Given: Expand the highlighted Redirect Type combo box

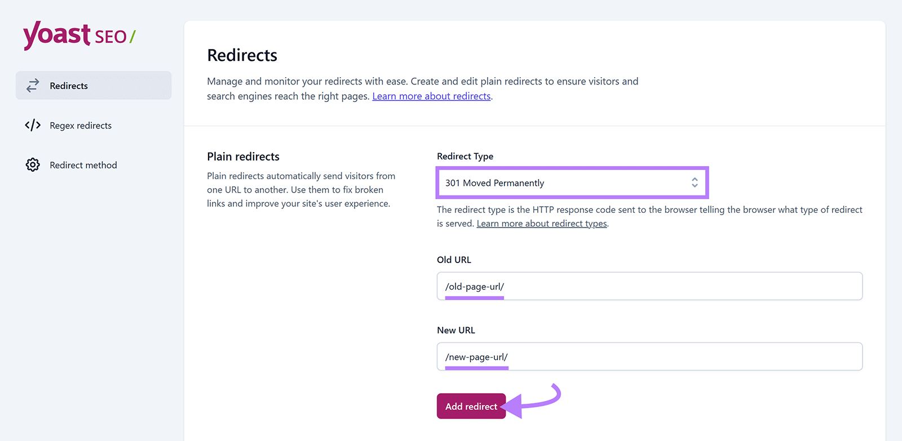Looking at the screenshot, I should coord(571,182).
